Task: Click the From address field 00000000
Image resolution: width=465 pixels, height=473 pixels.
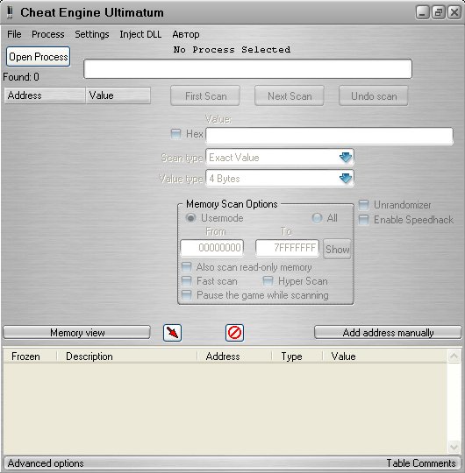Action: (x=211, y=248)
